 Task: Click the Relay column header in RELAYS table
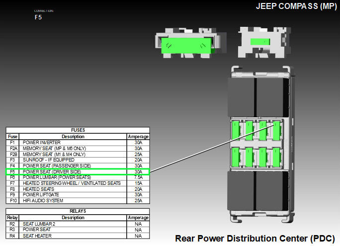pyautogui.click(x=12, y=218)
